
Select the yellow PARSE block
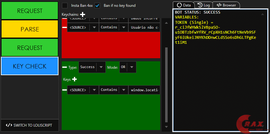coord(30,29)
